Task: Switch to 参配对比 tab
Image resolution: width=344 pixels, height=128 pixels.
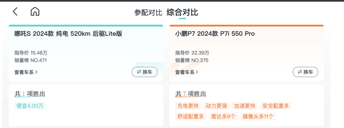Action: point(148,12)
